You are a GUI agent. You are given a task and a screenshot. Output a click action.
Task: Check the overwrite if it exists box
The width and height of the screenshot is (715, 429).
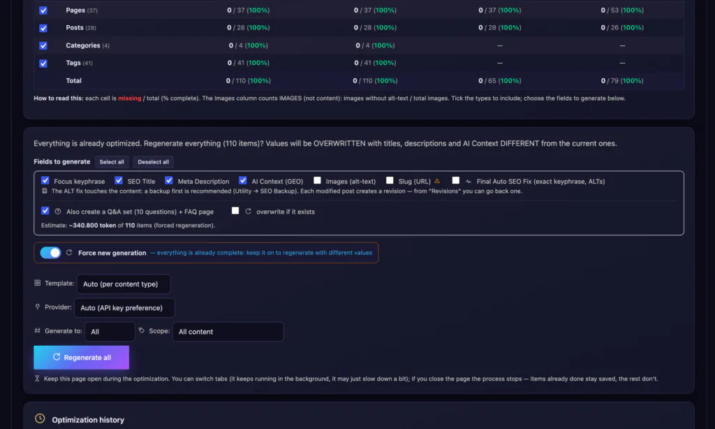[235, 210]
